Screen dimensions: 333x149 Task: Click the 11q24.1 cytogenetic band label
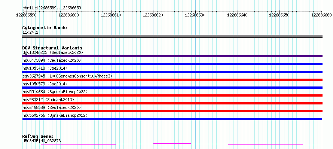(30, 33)
